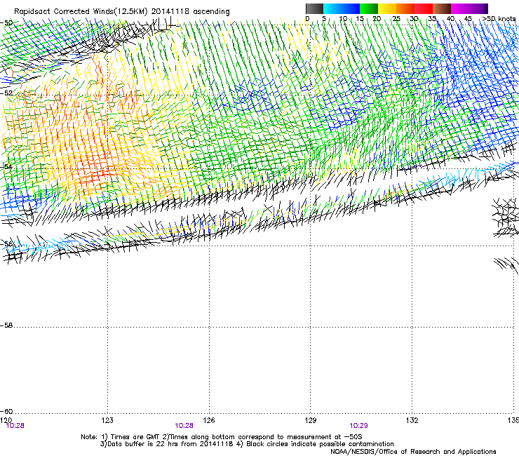Click the orange 25-30 knots color segment

click(x=405, y=8)
